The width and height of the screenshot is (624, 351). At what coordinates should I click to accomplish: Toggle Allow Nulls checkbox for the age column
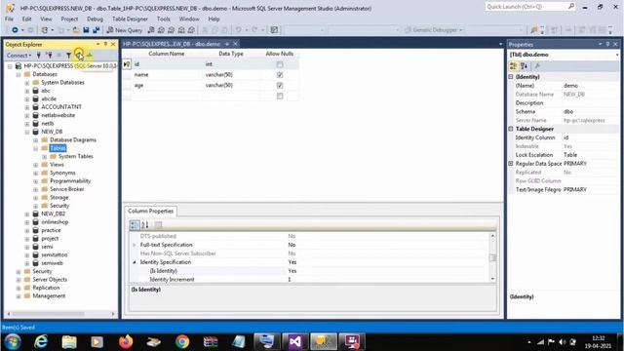[x=280, y=85]
